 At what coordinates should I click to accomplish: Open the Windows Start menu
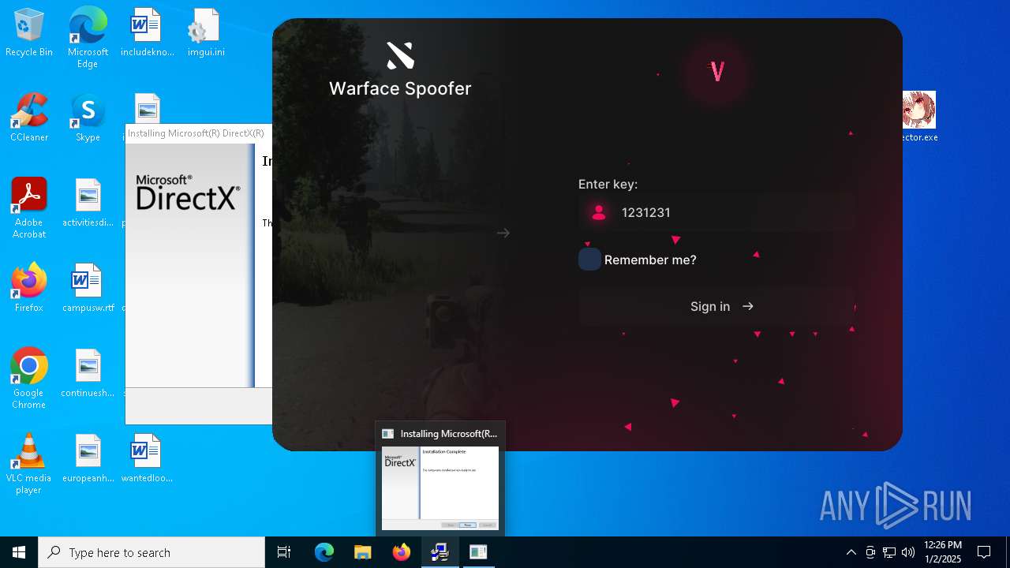(x=19, y=552)
